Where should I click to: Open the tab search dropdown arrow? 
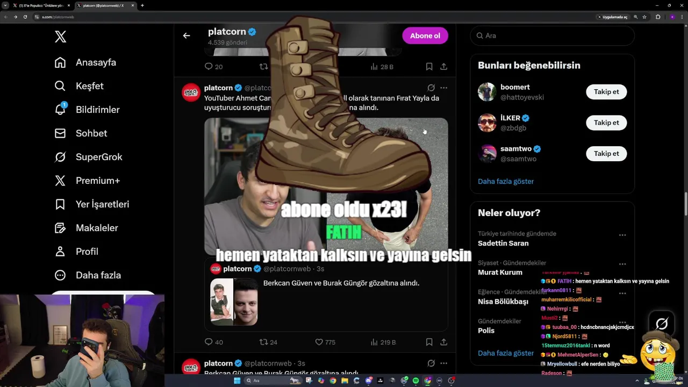point(5,5)
